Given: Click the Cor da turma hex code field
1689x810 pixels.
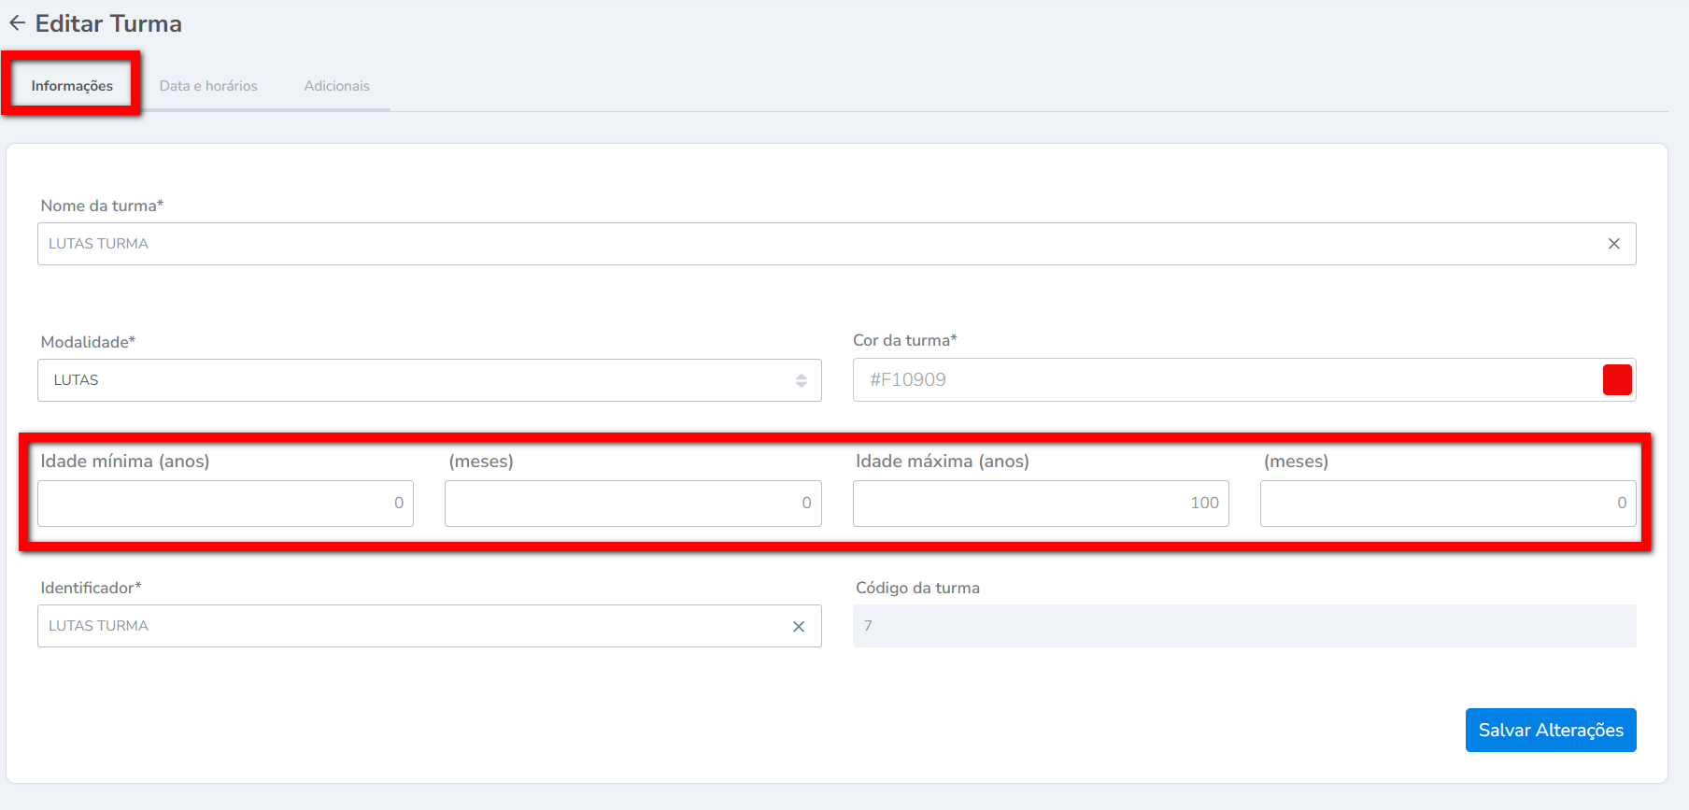Looking at the screenshot, I should [1214, 380].
